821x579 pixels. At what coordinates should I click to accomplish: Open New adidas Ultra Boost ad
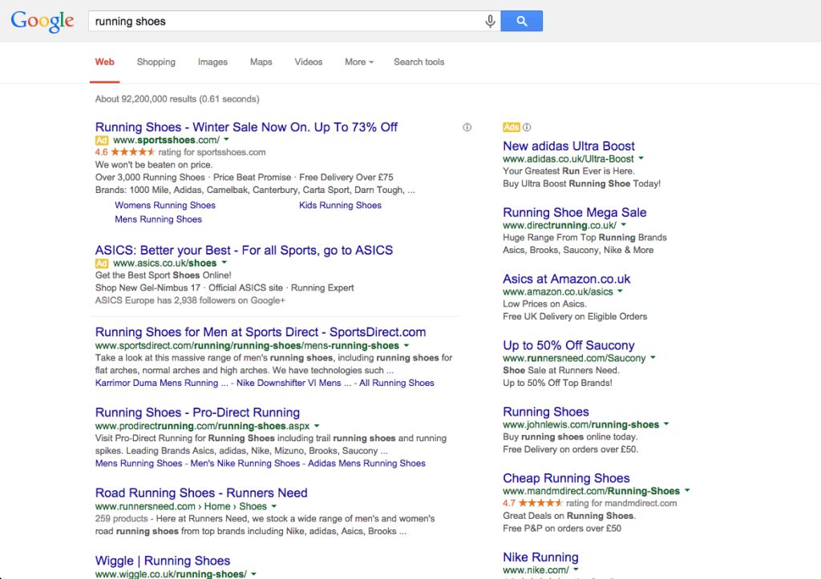coord(568,146)
